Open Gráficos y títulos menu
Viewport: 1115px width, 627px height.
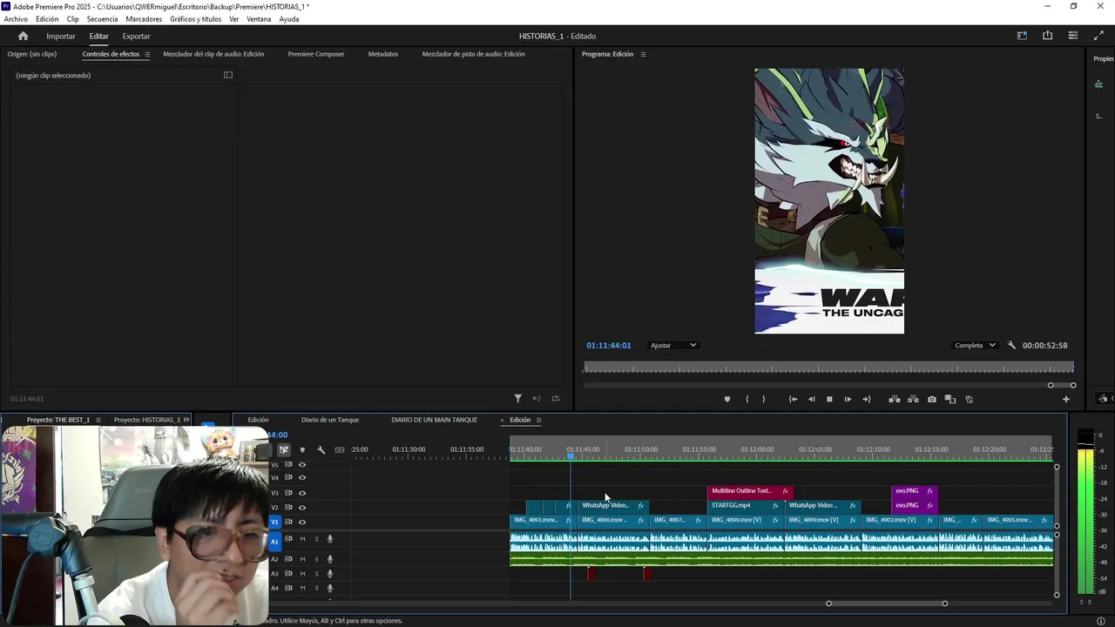pos(196,19)
